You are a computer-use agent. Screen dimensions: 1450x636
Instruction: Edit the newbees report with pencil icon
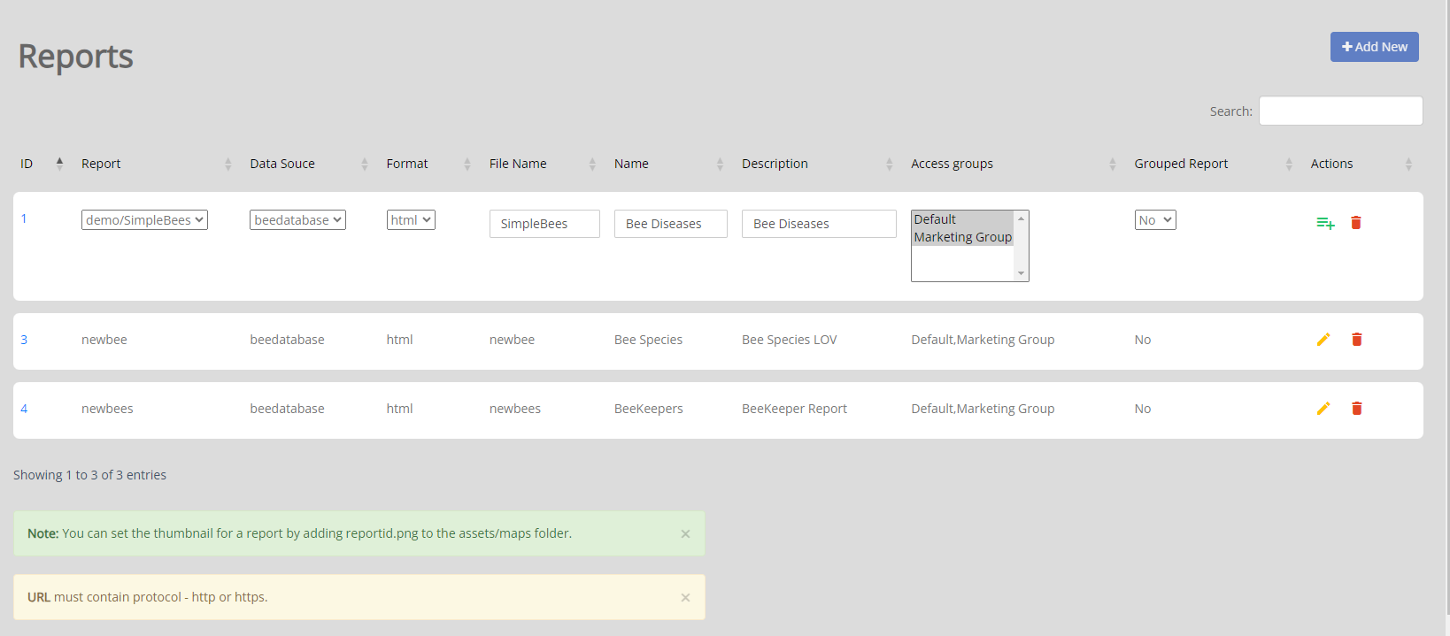click(1323, 409)
